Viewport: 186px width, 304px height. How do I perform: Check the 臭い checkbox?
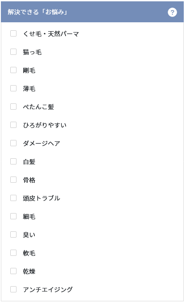pyautogui.click(x=13, y=234)
